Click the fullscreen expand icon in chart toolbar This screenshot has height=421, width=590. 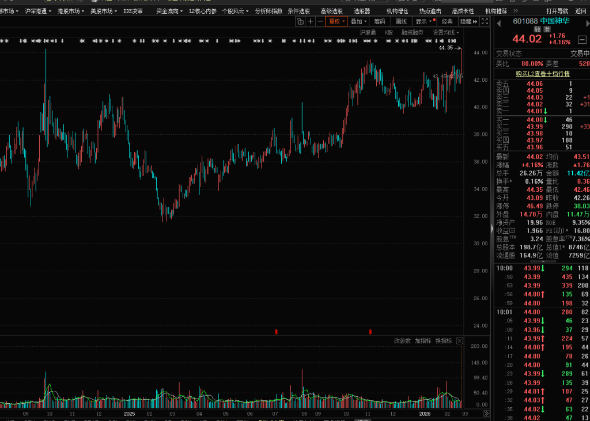tap(485, 21)
